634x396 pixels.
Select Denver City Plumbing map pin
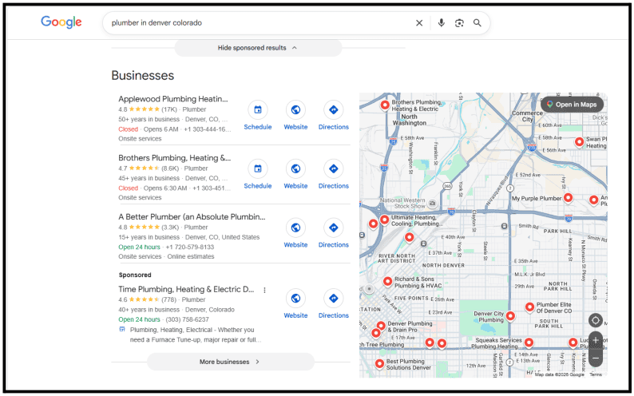[x=511, y=316]
